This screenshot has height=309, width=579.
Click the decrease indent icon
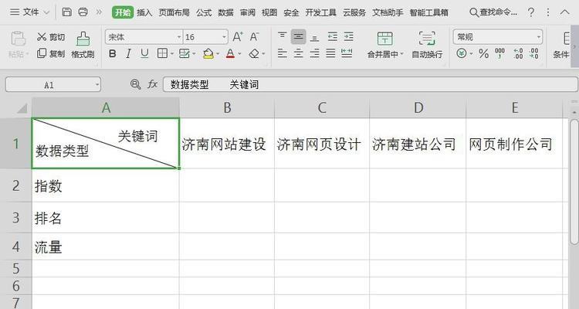(x=332, y=36)
